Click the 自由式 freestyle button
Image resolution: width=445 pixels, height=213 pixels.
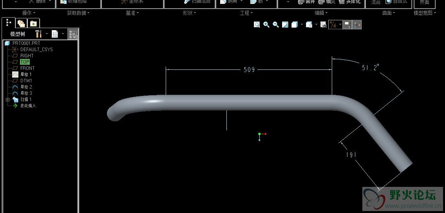(396, 2)
